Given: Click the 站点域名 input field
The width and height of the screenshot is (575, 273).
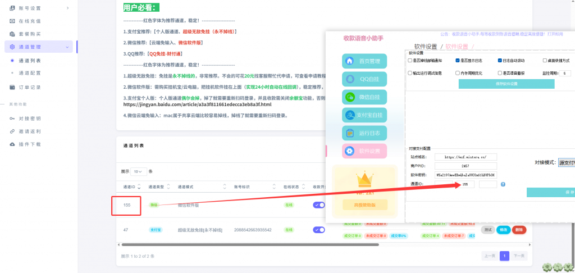Looking at the screenshot, I should (x=466, y=157).
